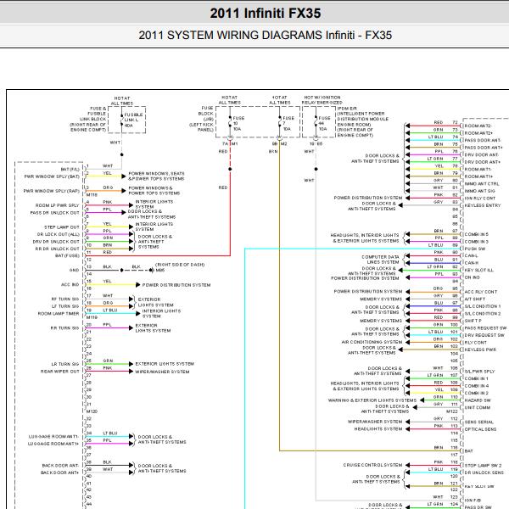Select the 'REAR WIPER OUT' label

coord(60,371)
